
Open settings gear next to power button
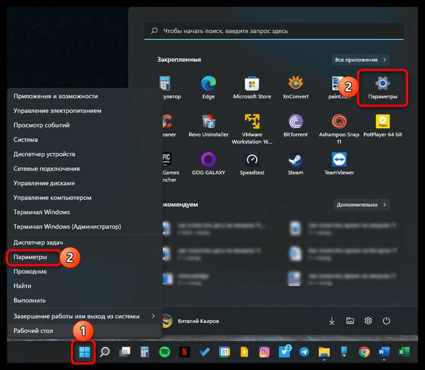point(368,321)
